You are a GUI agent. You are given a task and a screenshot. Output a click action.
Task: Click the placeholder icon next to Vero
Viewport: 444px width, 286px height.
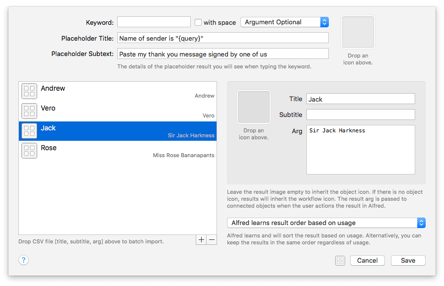[x=29, y=111]
